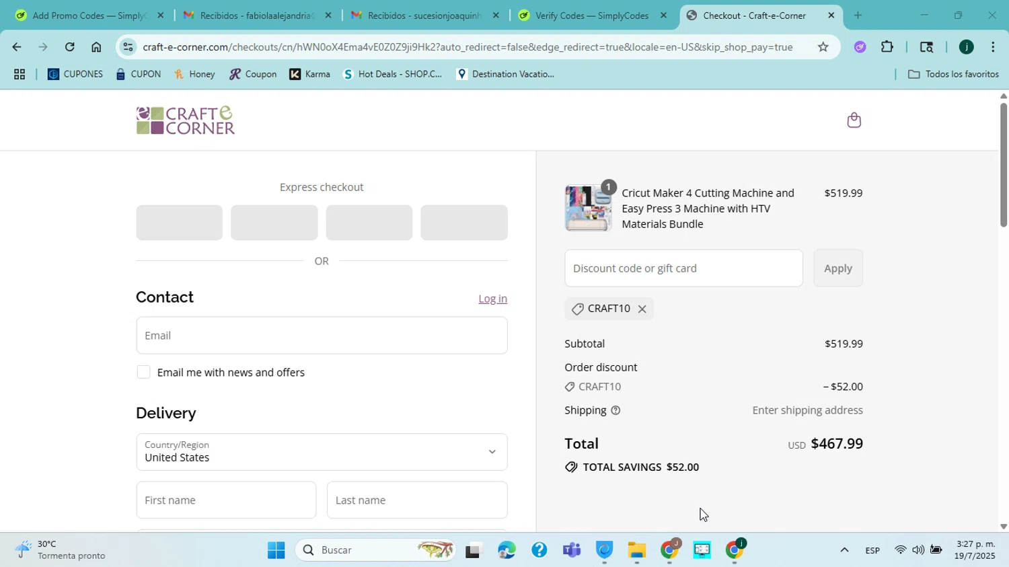Open the Hot Deals SHOP.C bookmark
The image size is (1009, 567).
click(x=393, y=75)
